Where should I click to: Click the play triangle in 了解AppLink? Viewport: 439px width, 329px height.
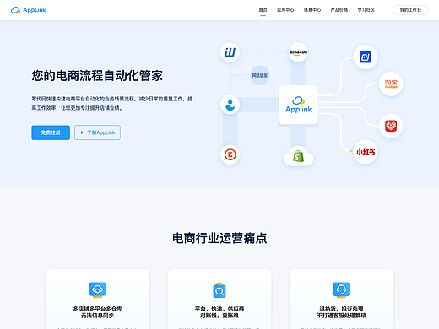pos(82,132)
